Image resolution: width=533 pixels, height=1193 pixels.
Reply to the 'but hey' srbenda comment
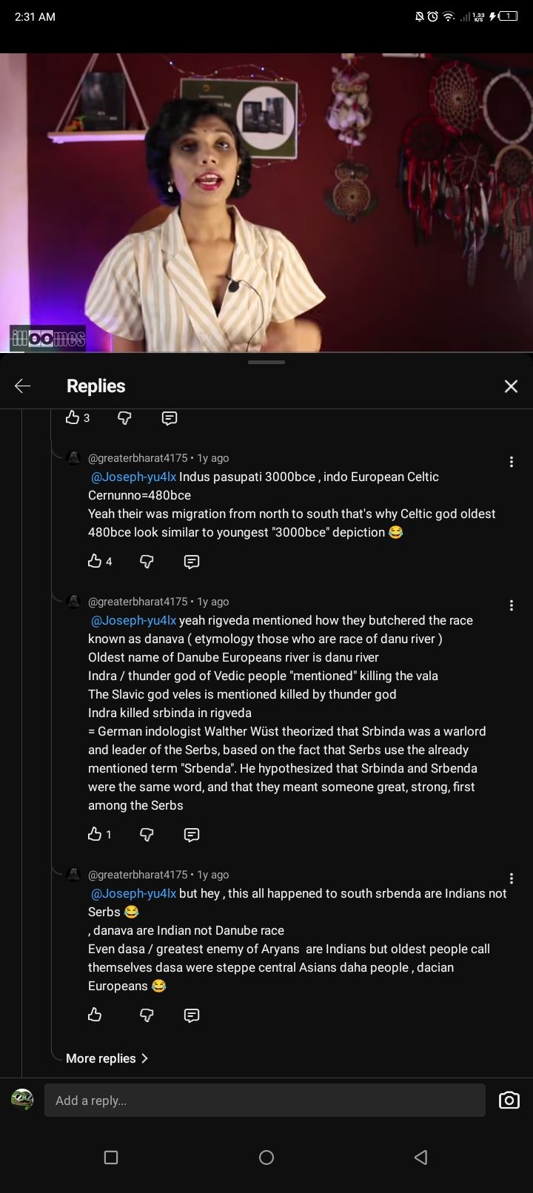point(191,1015)
